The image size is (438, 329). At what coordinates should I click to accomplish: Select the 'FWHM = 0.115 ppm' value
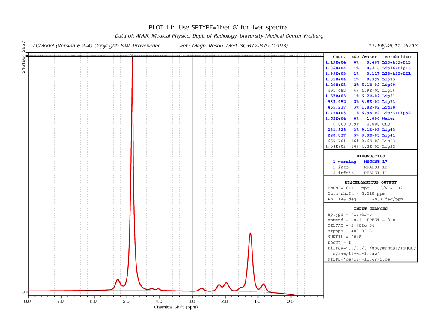pos(348,188)
